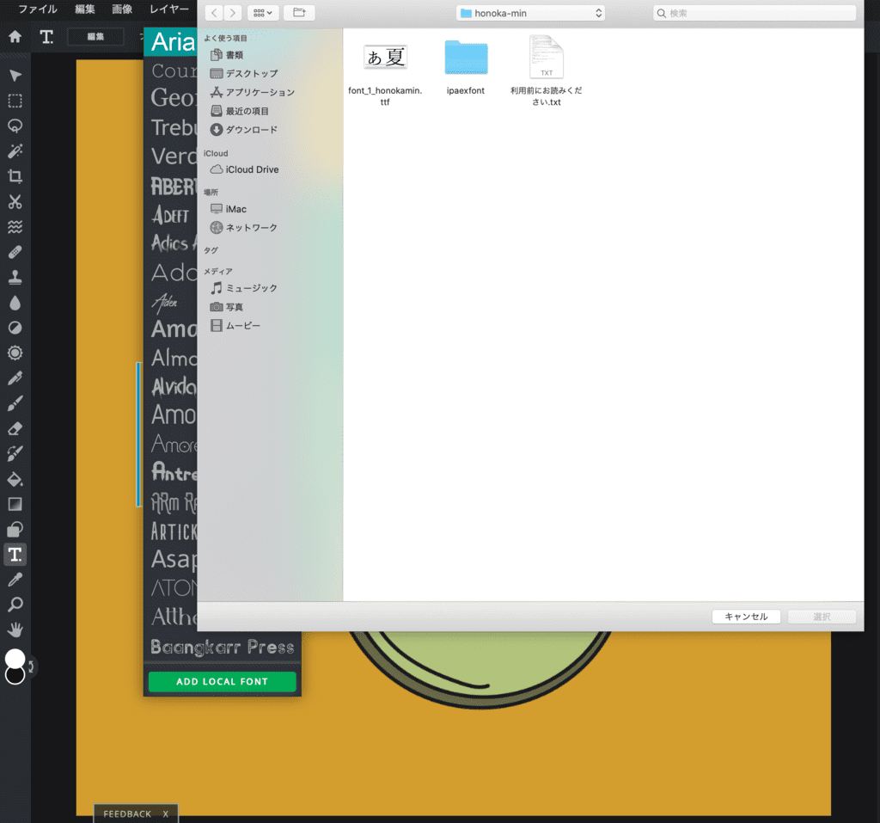Viewport: 880px width, 823px height.
Task: Select the Arrange tool
Action: [14, 75]
